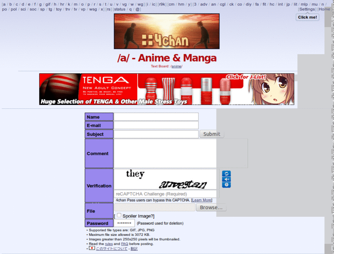The height and width of the screenshot is (254, 338).
Task: Focus the E-mail input field
Action: click(x=156, y=125)
